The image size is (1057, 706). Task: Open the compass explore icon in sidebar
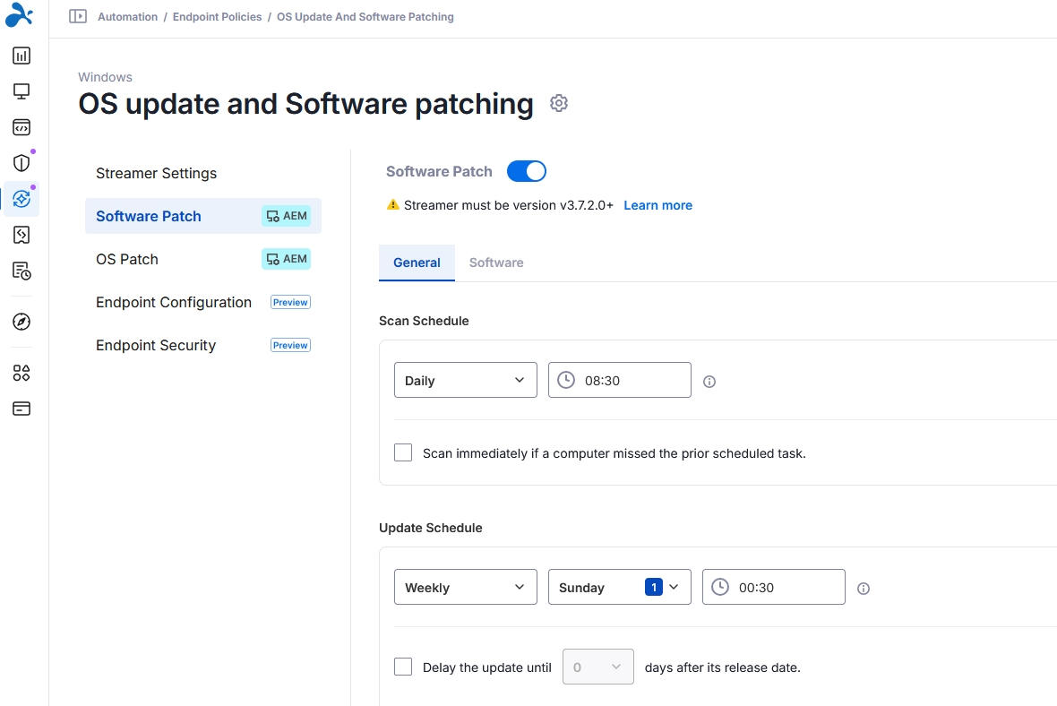[x=21, y=322]
